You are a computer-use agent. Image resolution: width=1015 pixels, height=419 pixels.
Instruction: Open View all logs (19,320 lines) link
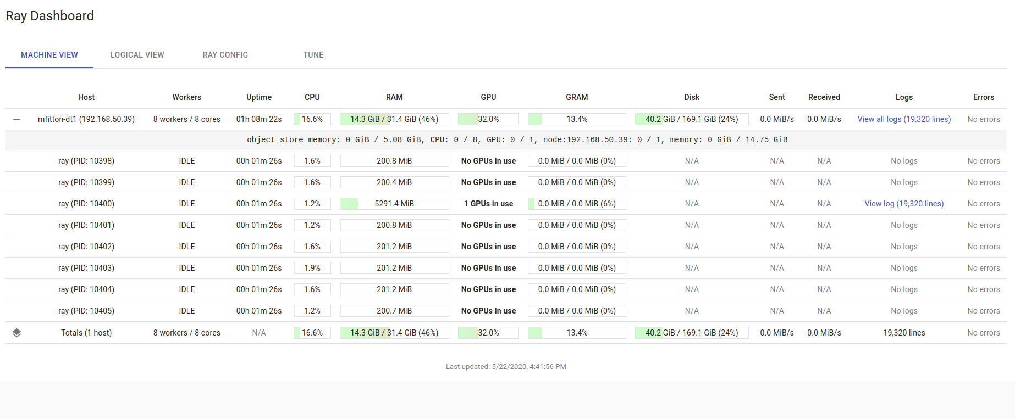coord(904,119)
